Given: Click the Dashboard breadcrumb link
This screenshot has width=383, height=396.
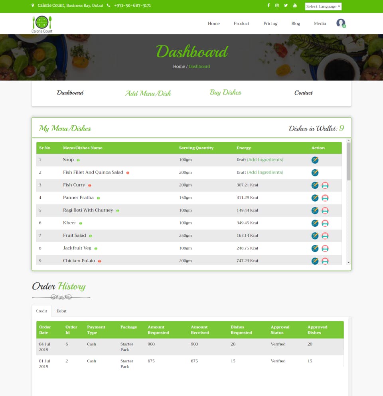Looking at the screenshot, I should (x=199, y=66).
